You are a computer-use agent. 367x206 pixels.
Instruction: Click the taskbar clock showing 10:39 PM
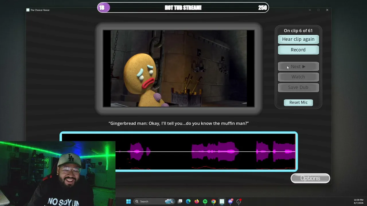pyautogui.click(x=358, y=201)
